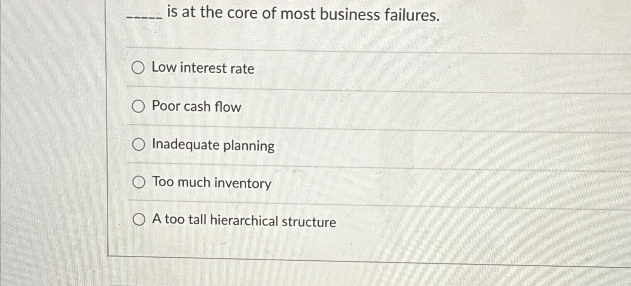Click the 'Low interest rate' answer text
The height and width of the screenshot is (286, 631).
click(x=203, y=69)
